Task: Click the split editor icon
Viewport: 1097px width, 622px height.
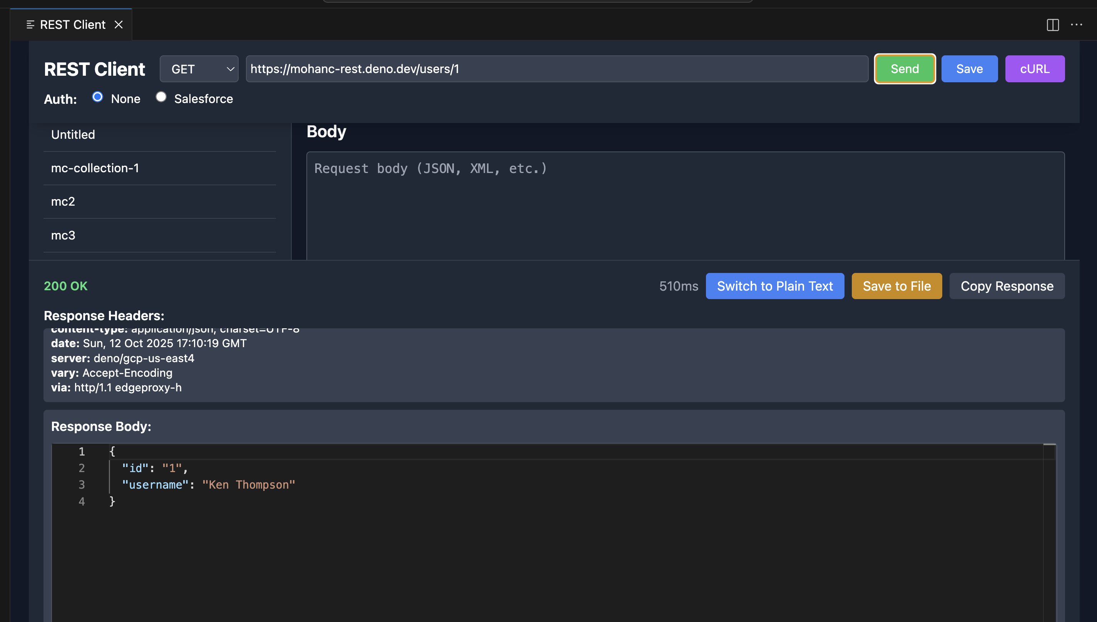Action: (x=1052, y=25)
